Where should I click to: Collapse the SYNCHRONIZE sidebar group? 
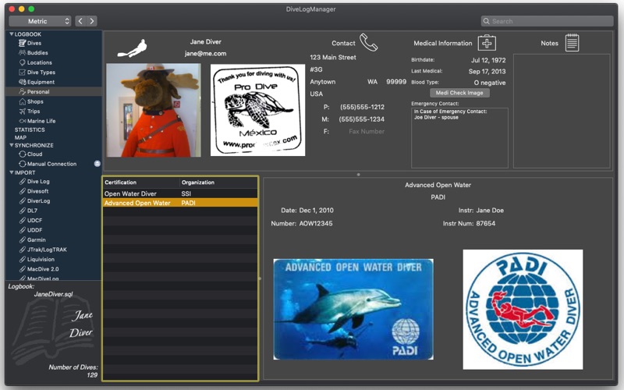[x=12, y=145]
